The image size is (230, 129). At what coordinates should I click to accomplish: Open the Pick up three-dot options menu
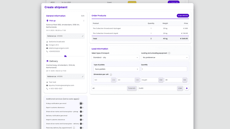pos(84,21)
